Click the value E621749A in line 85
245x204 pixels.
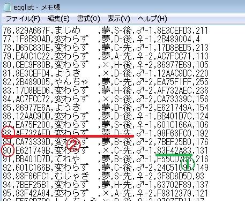pos(174,108)
